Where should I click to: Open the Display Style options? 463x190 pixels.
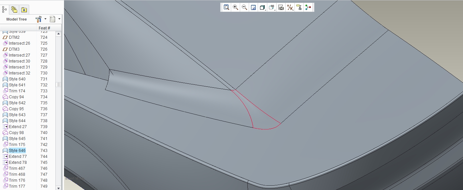[x=263, y=7]
